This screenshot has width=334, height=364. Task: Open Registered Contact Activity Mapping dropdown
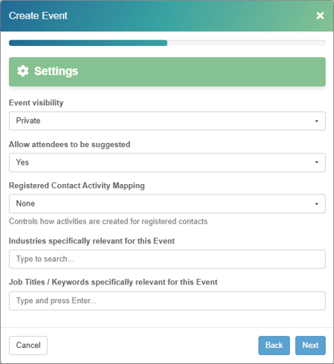[167, 204]
